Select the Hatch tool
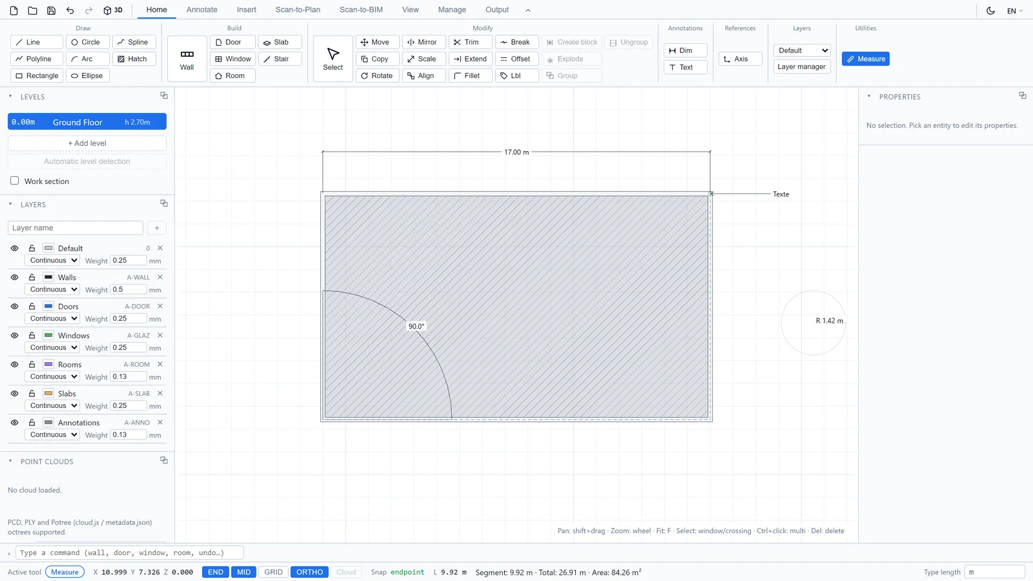Viewport: 1033px width, 581px height. point(134,59)
